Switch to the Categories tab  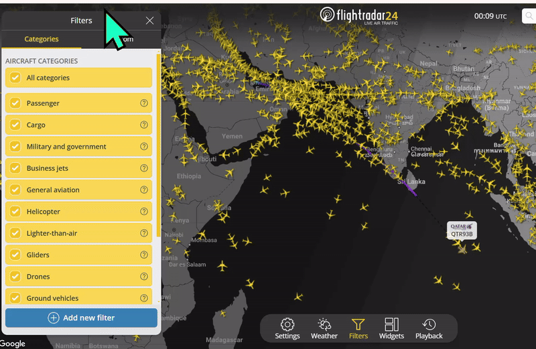pos(42,39)
